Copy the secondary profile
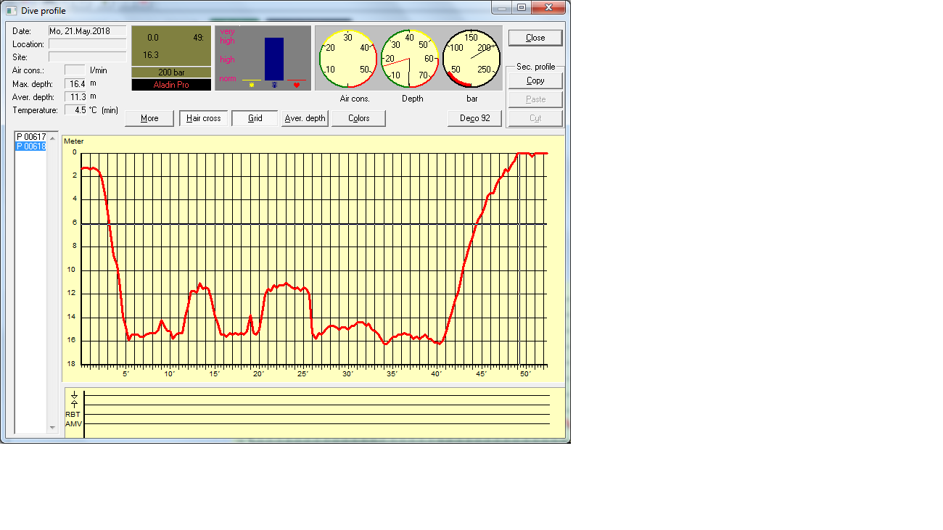 (x=535, y=80)
